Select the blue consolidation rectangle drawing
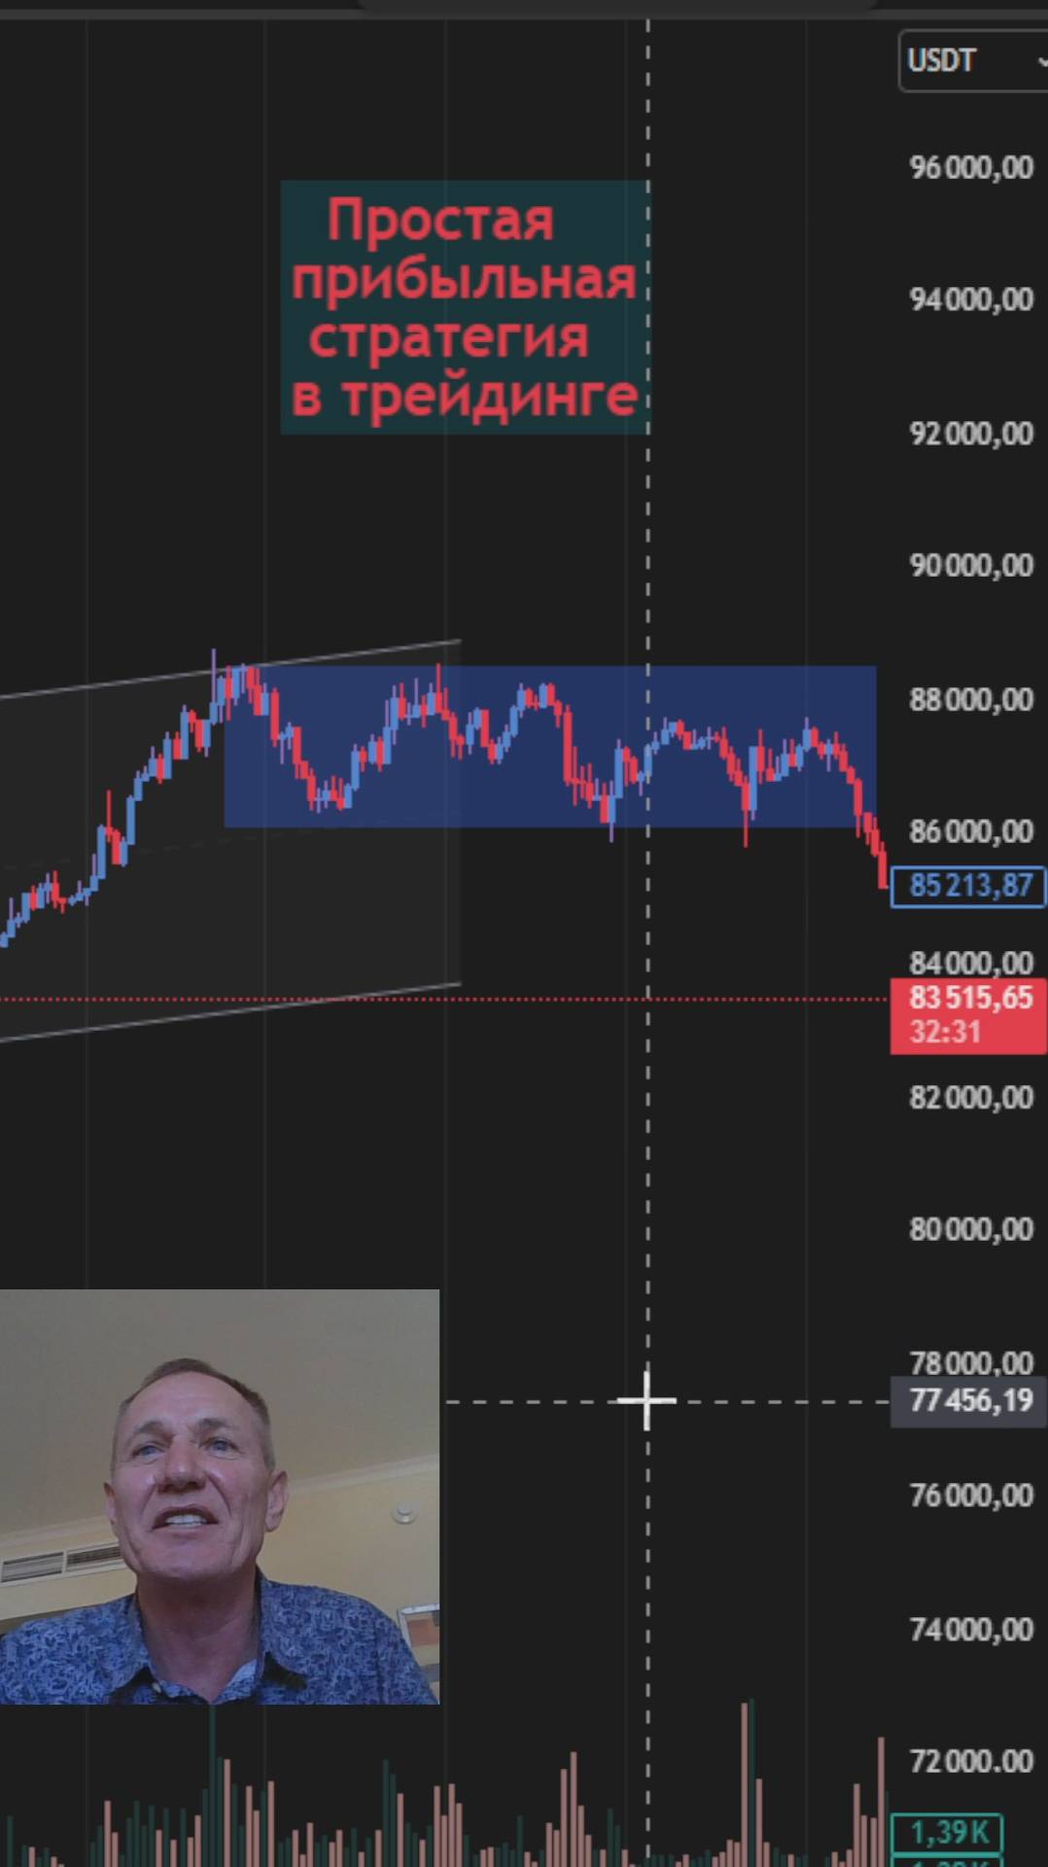1048x1867 pixels. pos(550,746)
